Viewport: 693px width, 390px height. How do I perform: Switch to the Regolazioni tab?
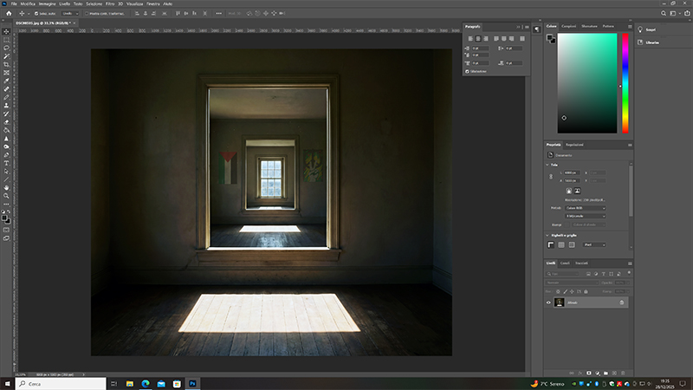click(574, 145)
